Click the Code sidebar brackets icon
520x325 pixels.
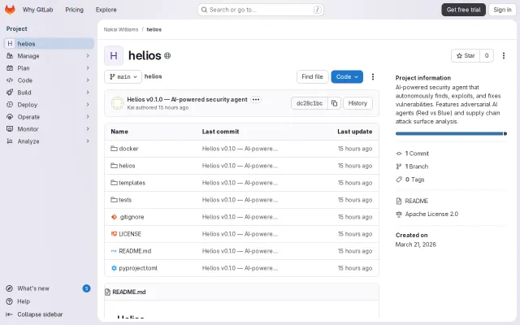coord(10,80)
